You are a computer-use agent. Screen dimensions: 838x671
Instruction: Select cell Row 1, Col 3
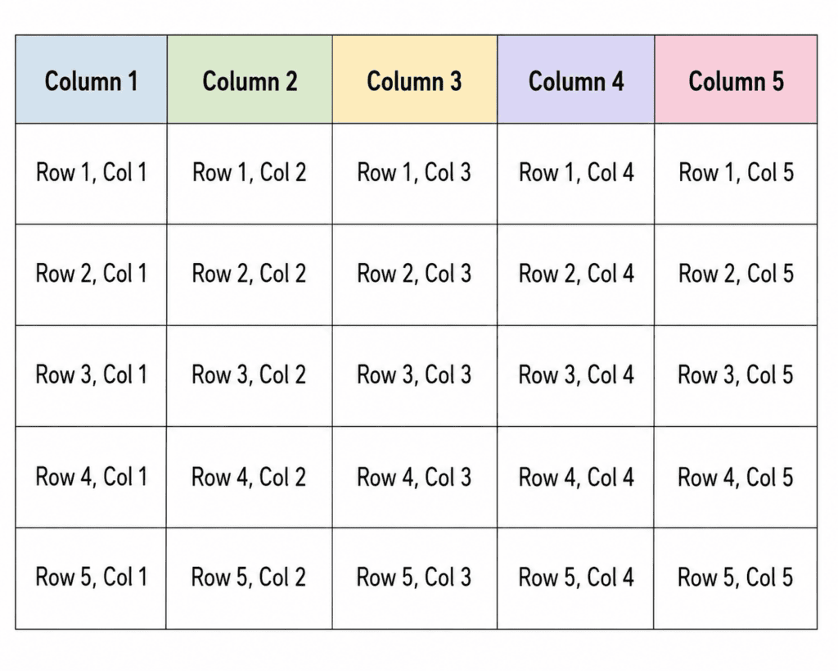415,174
